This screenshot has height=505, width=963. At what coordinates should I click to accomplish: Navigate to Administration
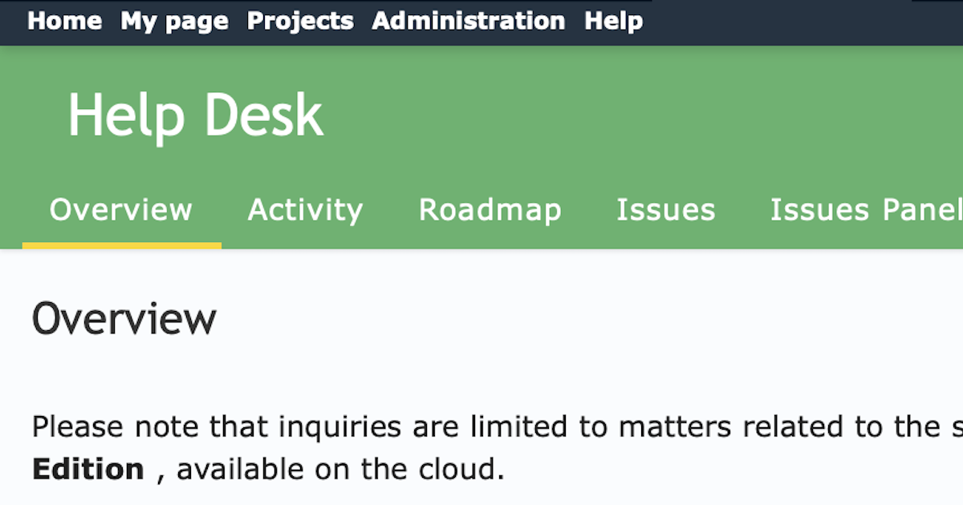click(x=468, y=21)
